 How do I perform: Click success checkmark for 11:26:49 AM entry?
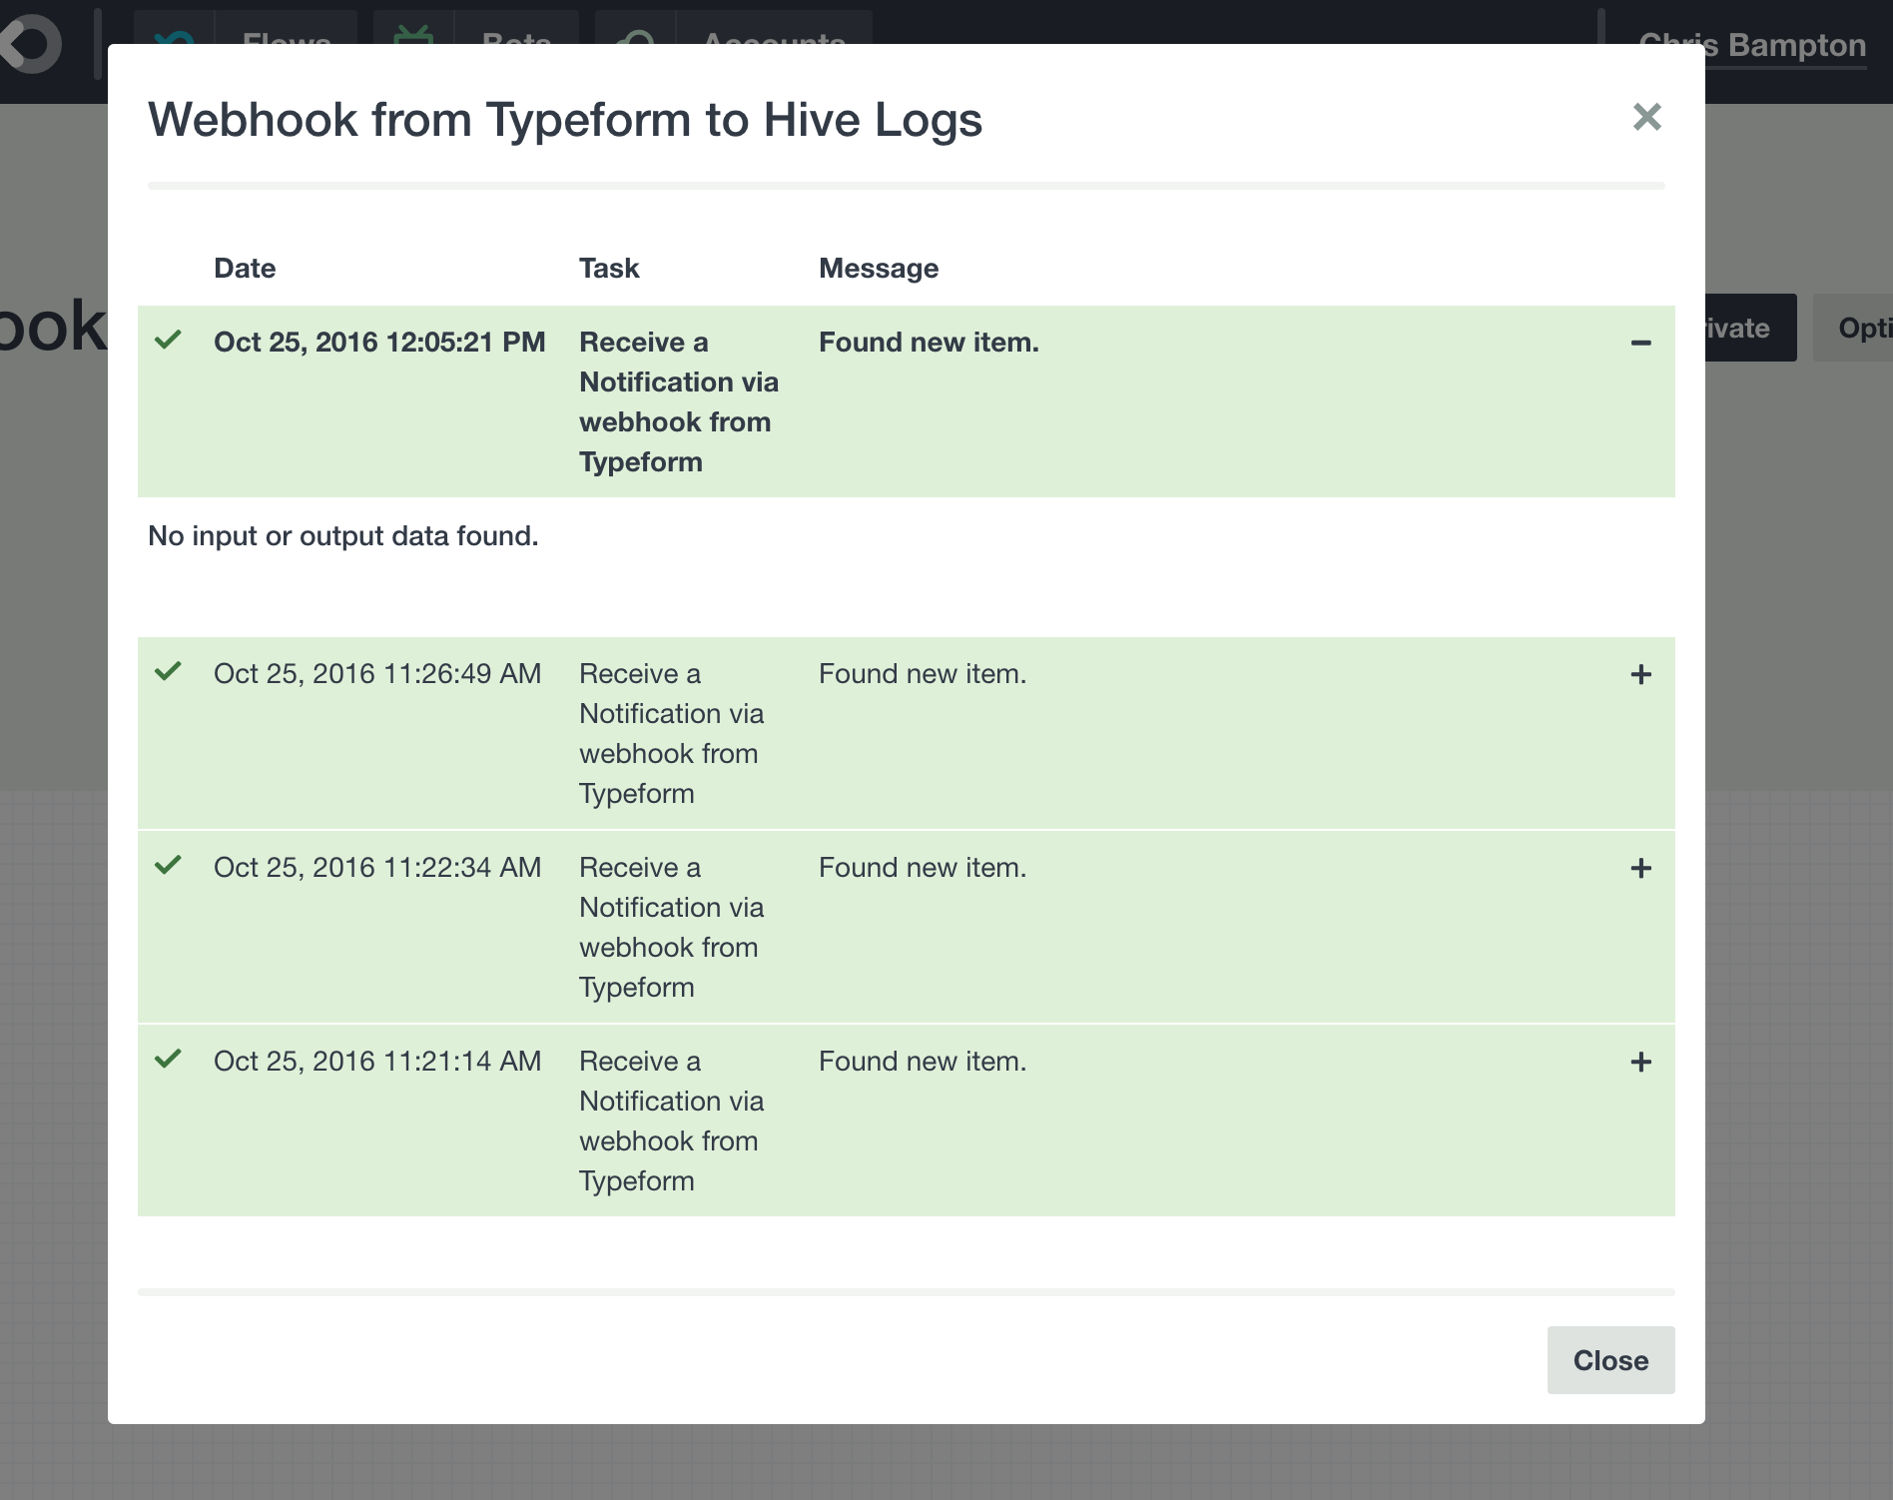pyautogui.click(x=168, y=671)
